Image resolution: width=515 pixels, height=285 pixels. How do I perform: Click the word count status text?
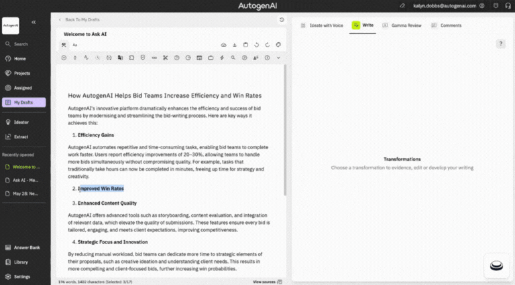[x=95, y=282]
